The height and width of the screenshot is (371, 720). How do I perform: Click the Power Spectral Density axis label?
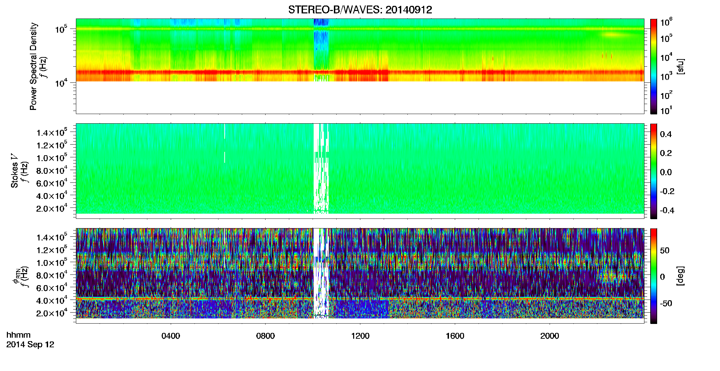point(33,66)
